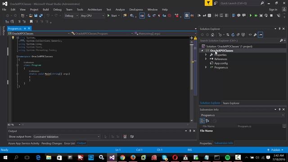Click Solution Explorer Refresh icon
Viewport: 288px width, 162px height.
[233, 35]
